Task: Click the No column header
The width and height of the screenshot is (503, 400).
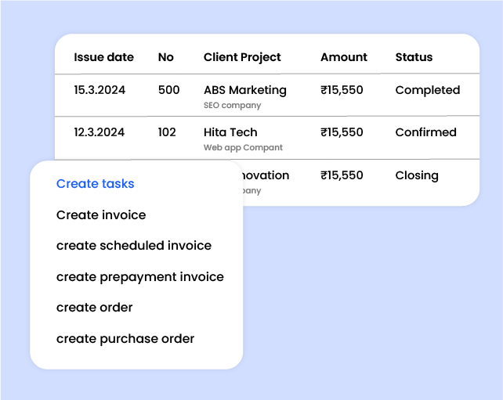Action: click(165, 57)
